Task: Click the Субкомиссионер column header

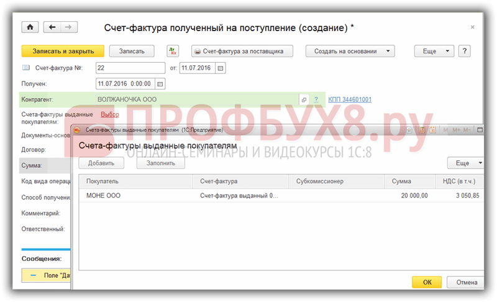Action: (x=336, y=181)
